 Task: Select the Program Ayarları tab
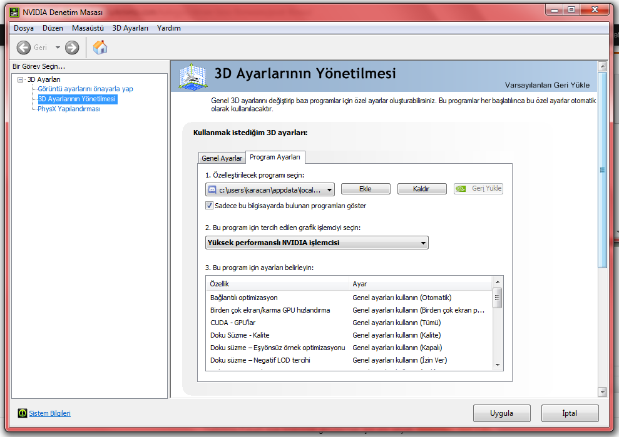275,157
